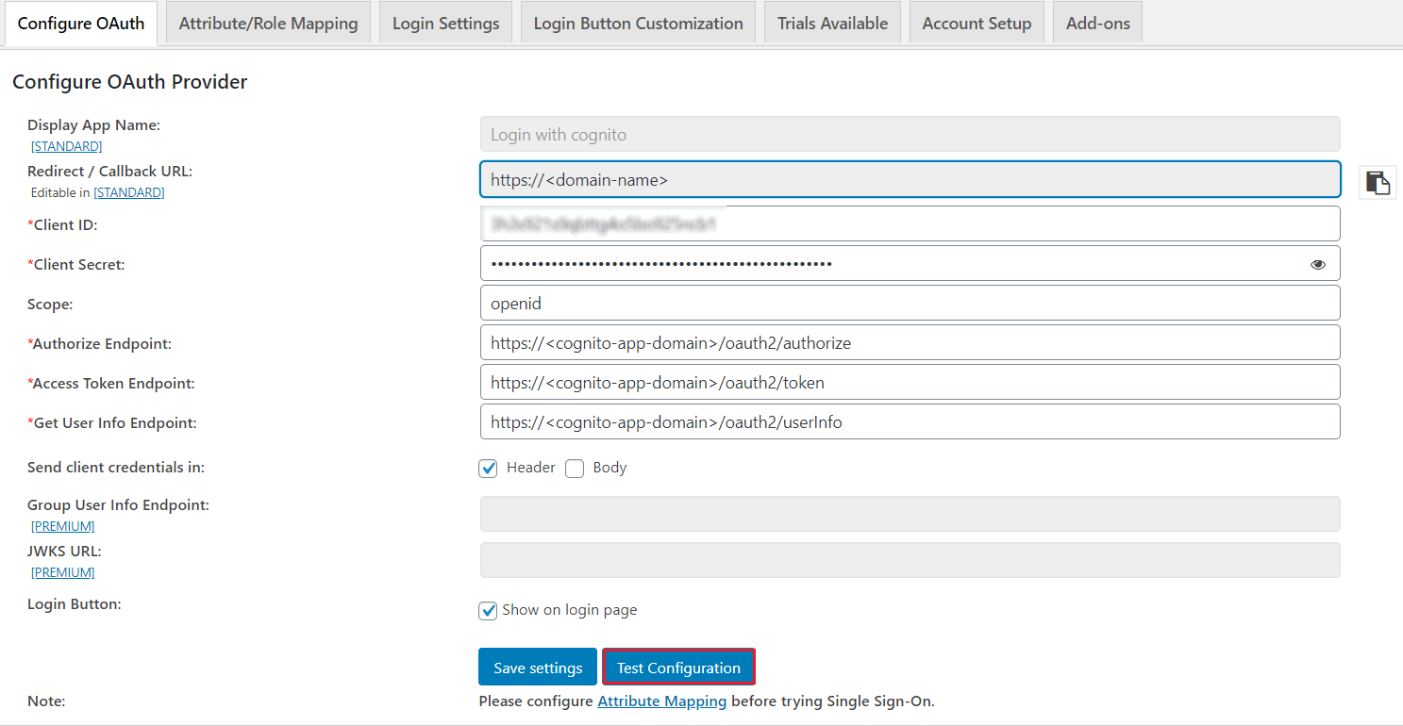Open the Attribute Mapping link in the note
This screenshot has width=1403, height=726.
661,701
